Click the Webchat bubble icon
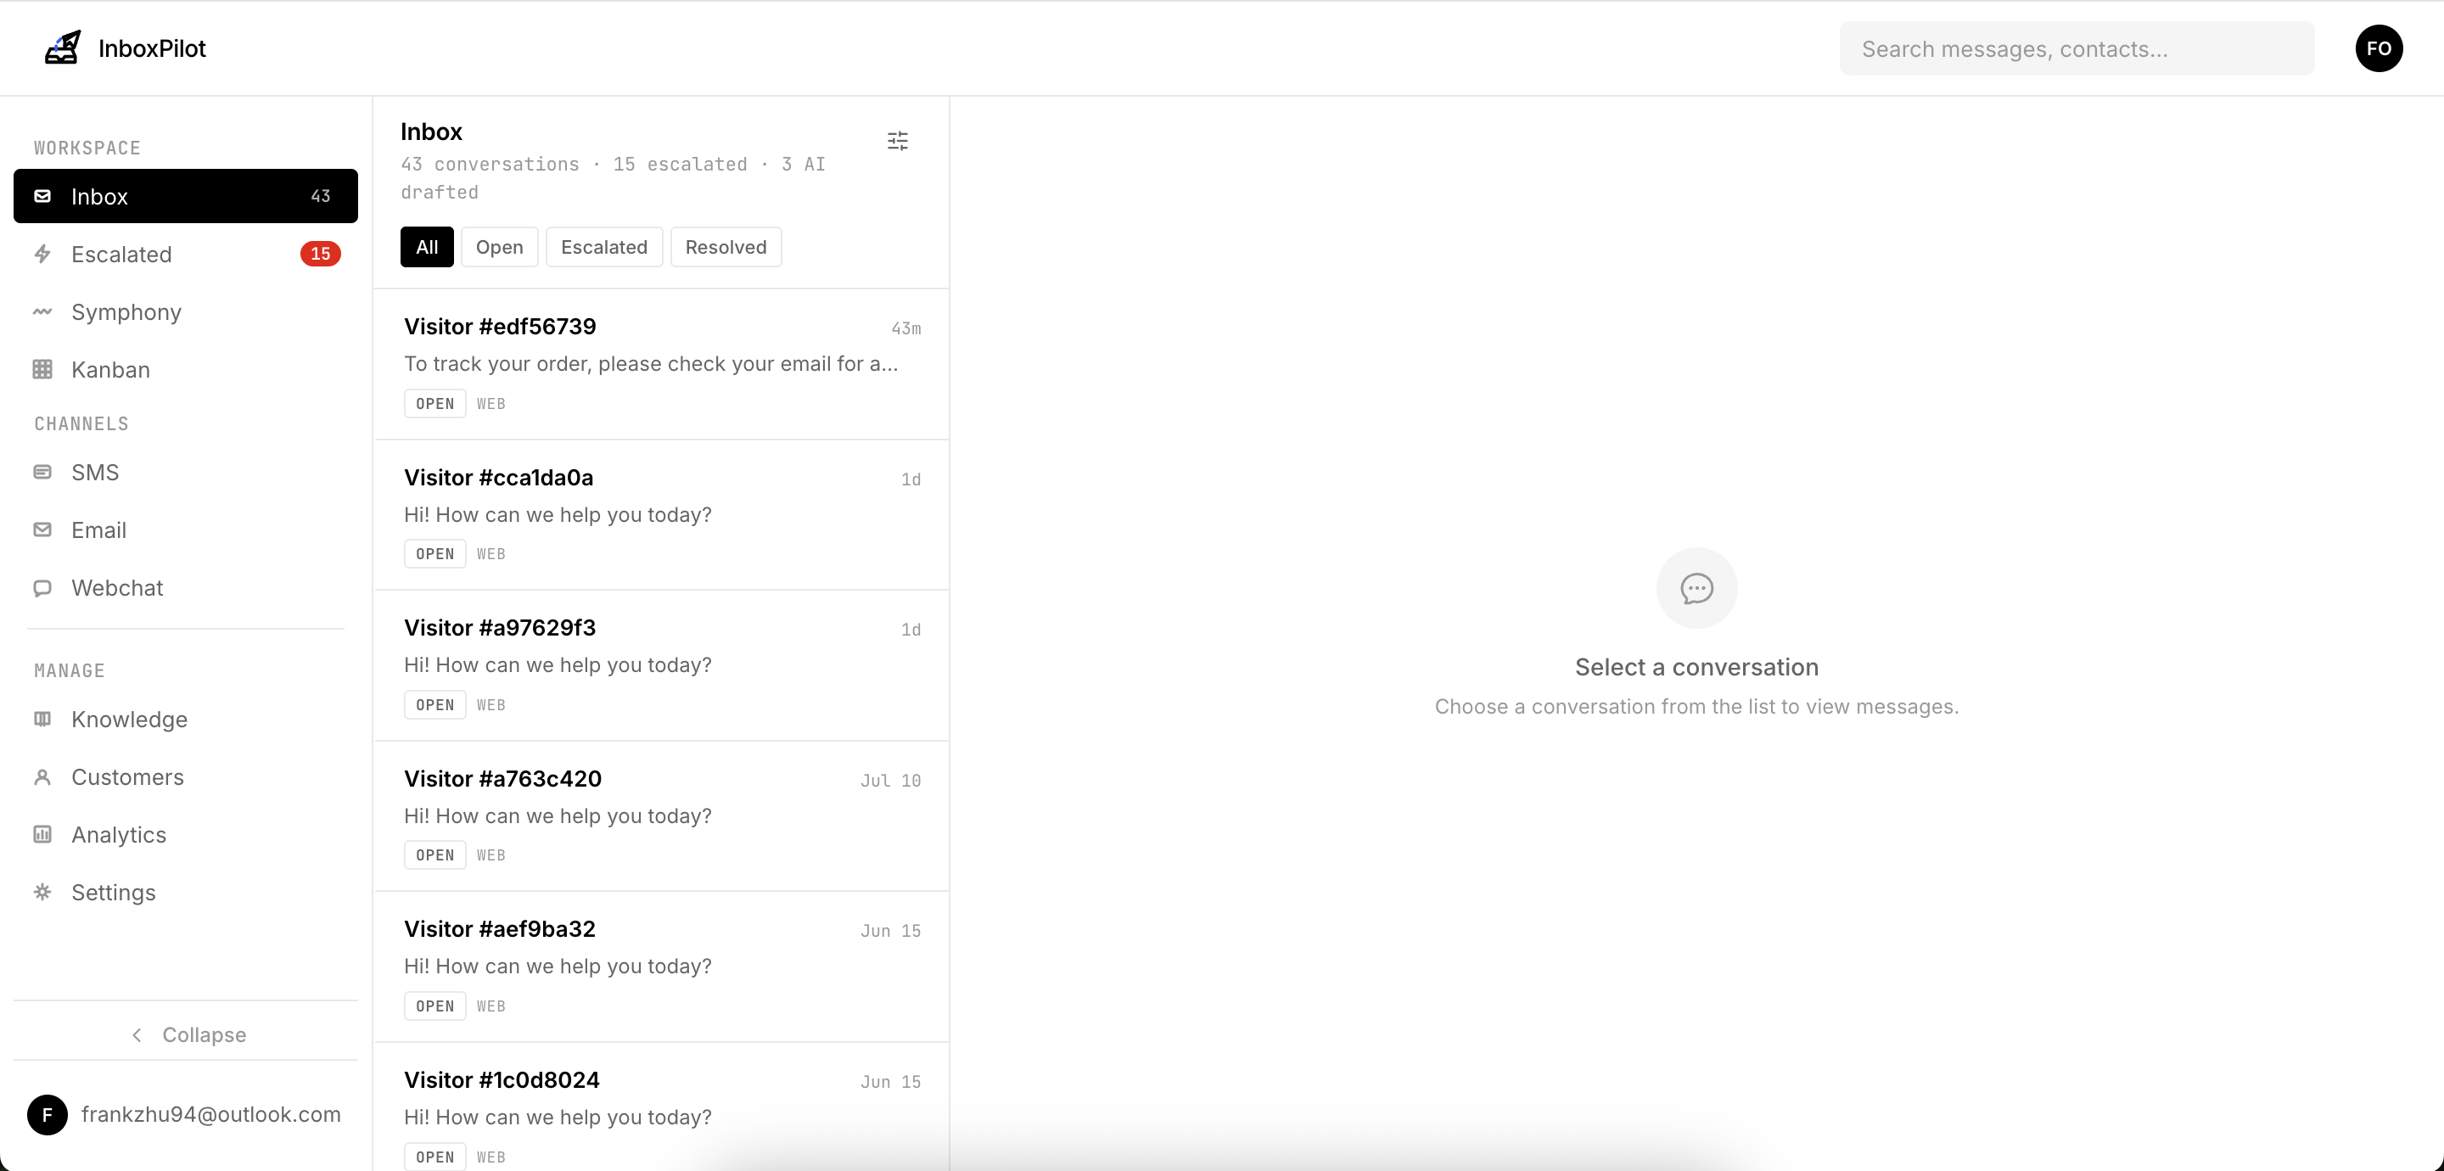Viewport: 2444px width, 1171px height. pyautogui.click(x=42, y=588)
